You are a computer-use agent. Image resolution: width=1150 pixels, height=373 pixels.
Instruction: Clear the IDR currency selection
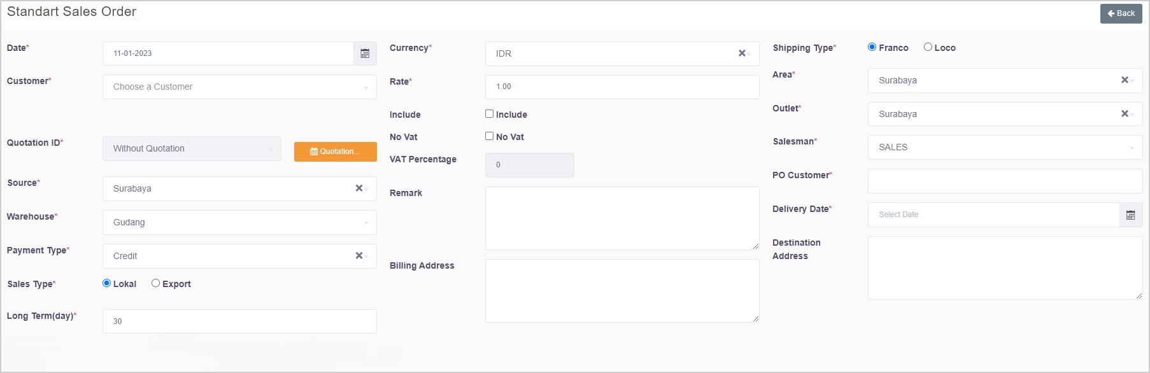pos(741,53)
